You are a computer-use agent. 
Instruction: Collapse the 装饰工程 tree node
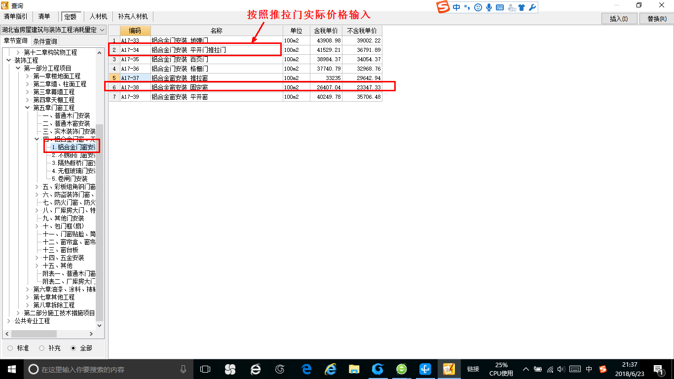[9, 60]
